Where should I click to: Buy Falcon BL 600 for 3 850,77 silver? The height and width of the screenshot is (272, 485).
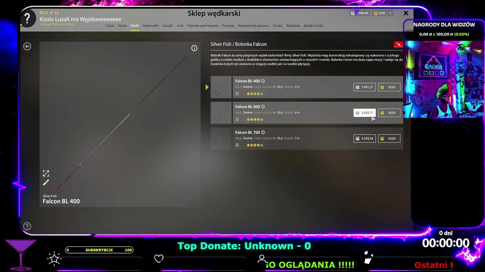tap(365, 113)
